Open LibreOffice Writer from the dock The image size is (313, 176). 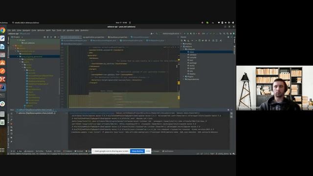2,46
